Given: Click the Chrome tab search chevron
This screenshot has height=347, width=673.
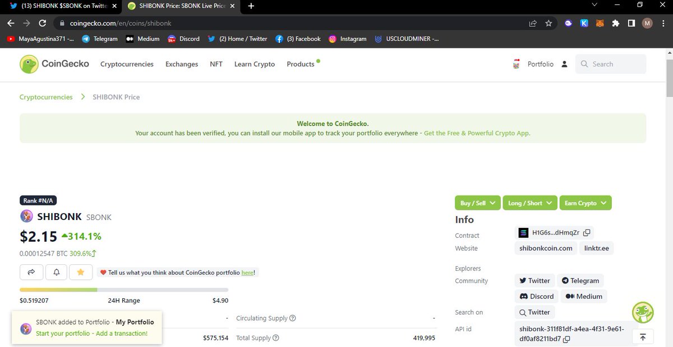Looking at the screenshot, I should tap(594, 5).
